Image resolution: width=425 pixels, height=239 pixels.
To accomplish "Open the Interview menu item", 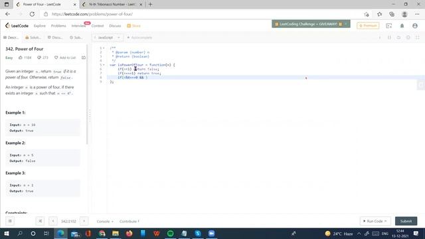I will [x=78, y=26].
